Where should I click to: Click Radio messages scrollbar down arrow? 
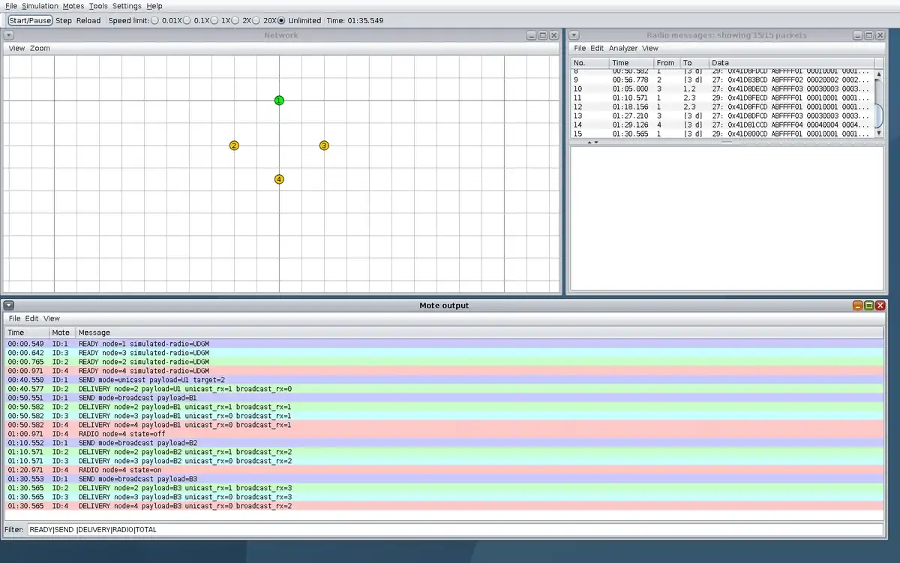click(x=879, y=133)
